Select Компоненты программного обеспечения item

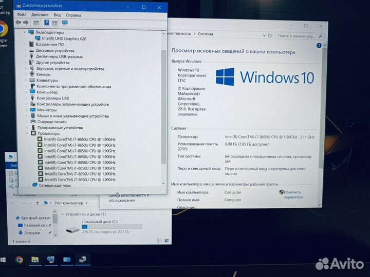[73, 87]
